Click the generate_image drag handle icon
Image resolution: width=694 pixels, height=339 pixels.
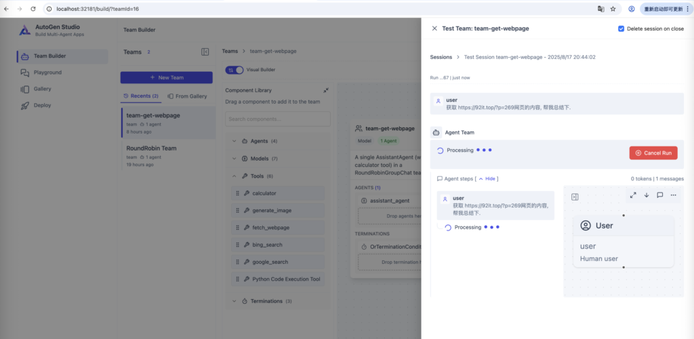(238, 211)
